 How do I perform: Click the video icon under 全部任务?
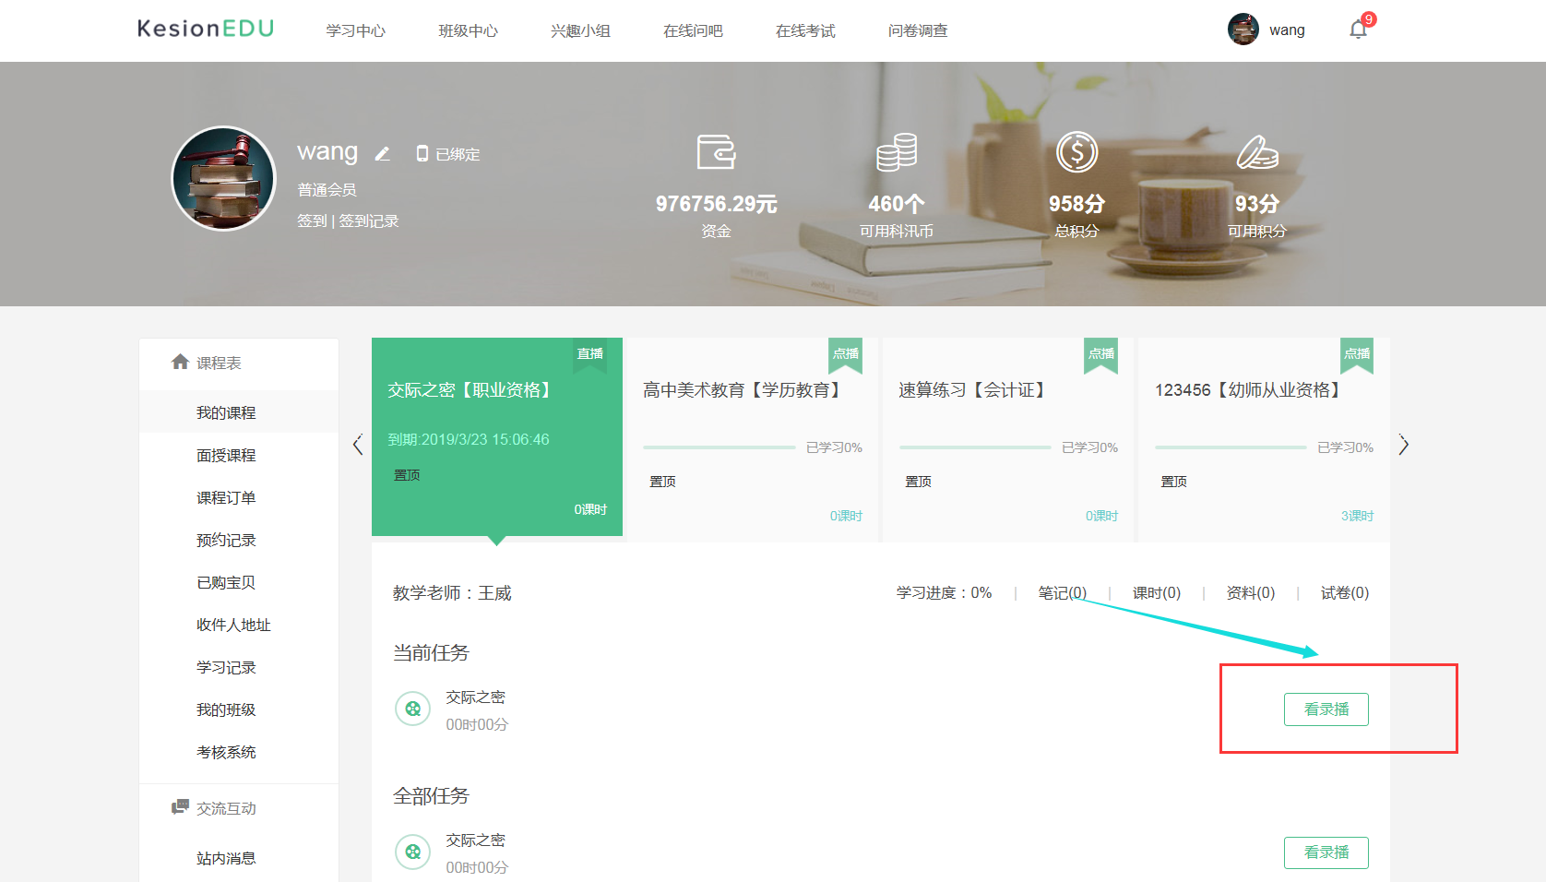[413, 852]
